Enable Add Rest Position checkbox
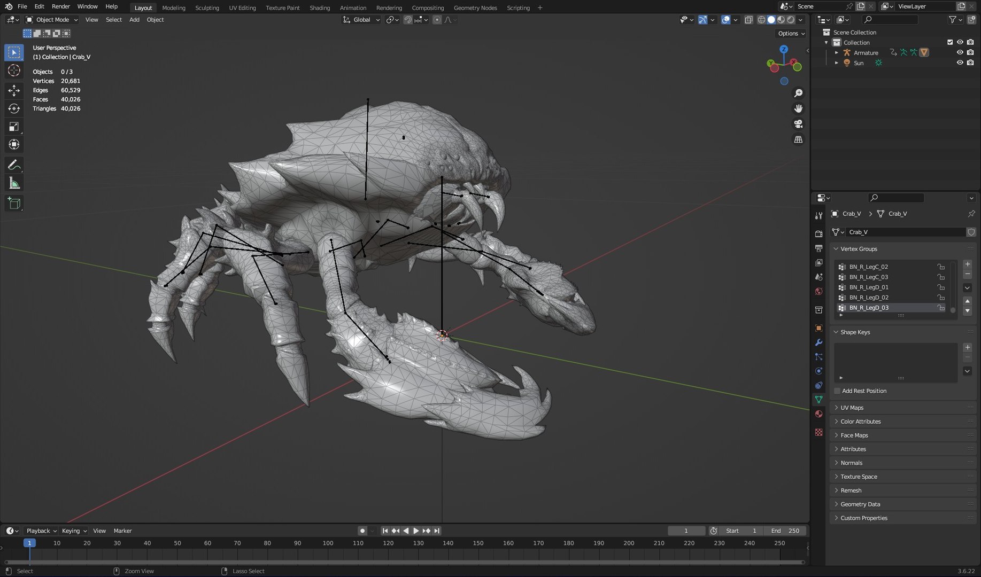The width and height of the screenshot is (981, 577). [837, 391]
